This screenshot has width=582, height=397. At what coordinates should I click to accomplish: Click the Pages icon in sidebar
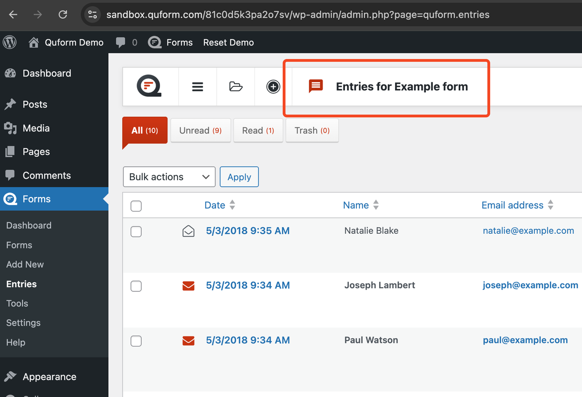(10, 152)
